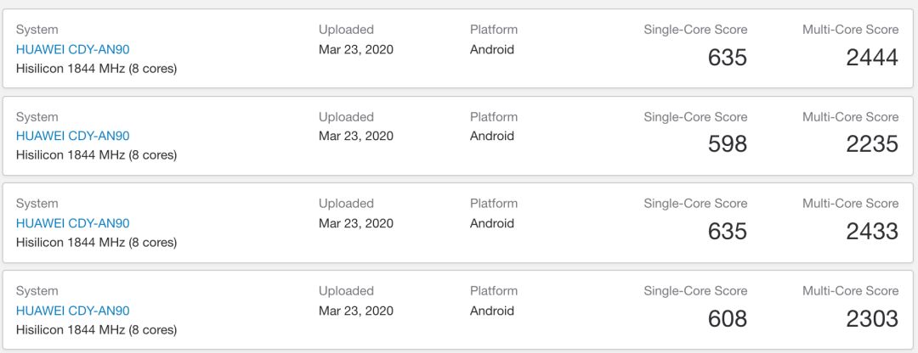The image size is (918, 353).
Task: Click the upload date in the top result
Action: pos(356,49)
